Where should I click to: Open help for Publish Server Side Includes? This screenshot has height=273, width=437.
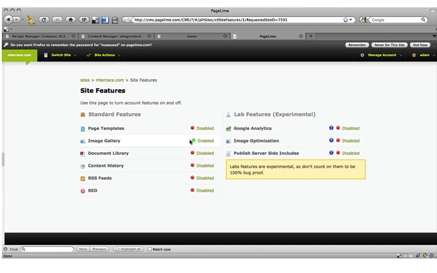(x=331, y=153)
